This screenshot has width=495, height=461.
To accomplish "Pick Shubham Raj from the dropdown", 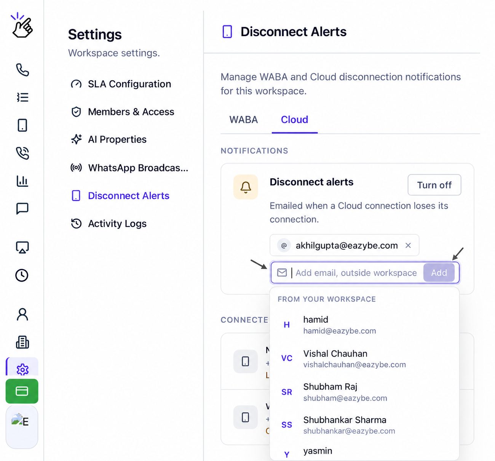I will [364, 392].
